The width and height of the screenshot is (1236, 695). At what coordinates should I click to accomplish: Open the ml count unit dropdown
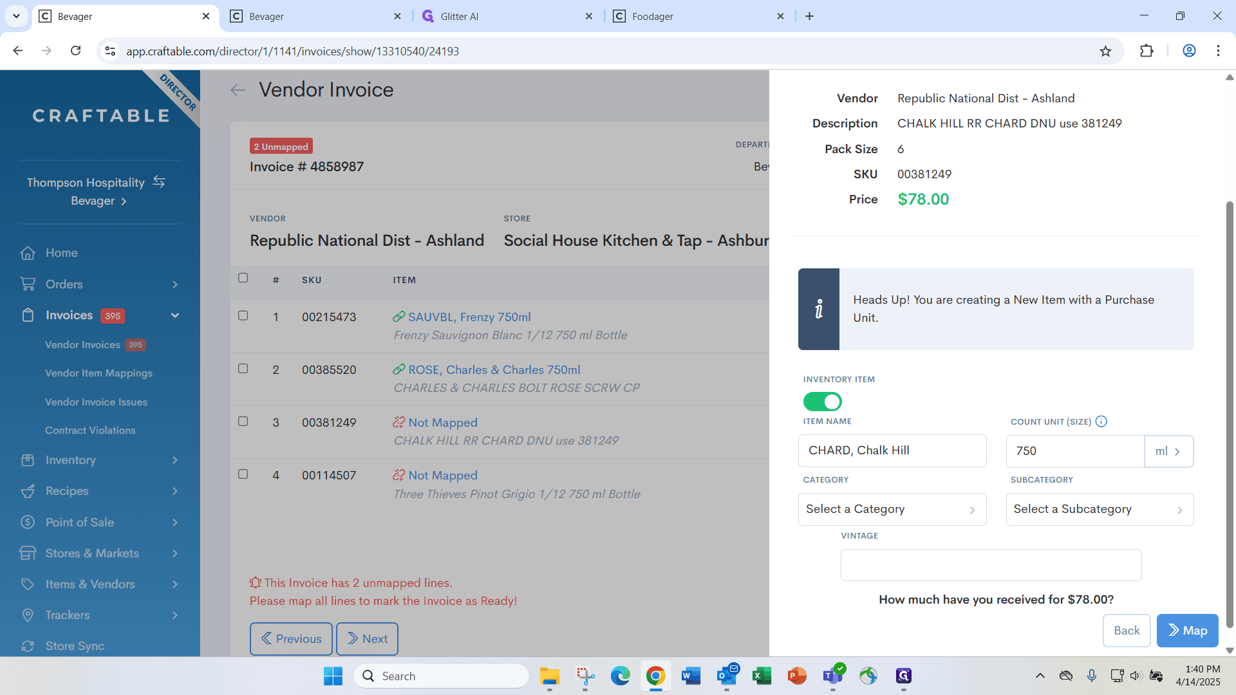point(1169,451)
